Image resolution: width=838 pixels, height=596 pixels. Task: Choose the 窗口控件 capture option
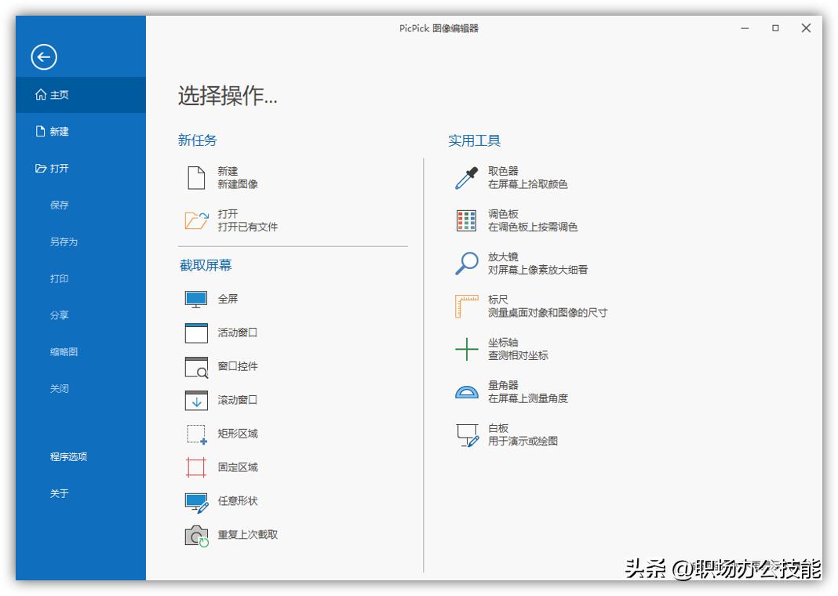click(x=238, y=365)
